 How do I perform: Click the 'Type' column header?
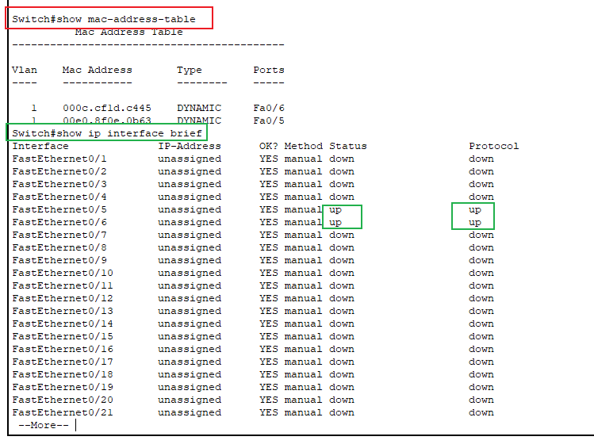(x=190, y=71)
